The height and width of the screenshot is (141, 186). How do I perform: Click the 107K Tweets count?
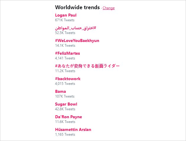65,96
